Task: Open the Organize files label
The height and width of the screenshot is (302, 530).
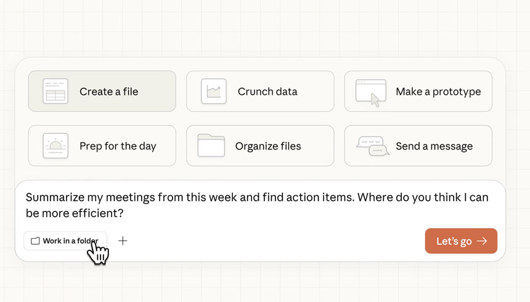Action: pyautogui.click(x=268, y=146)
